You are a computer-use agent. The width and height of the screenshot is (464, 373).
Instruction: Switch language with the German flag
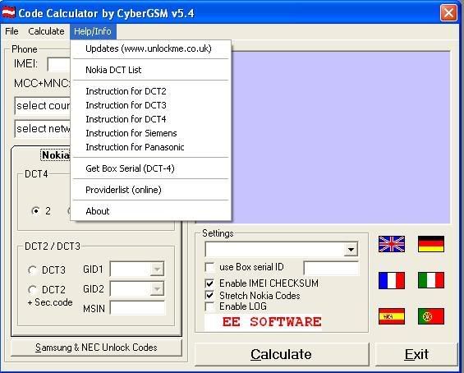click(x=431, y=244)
